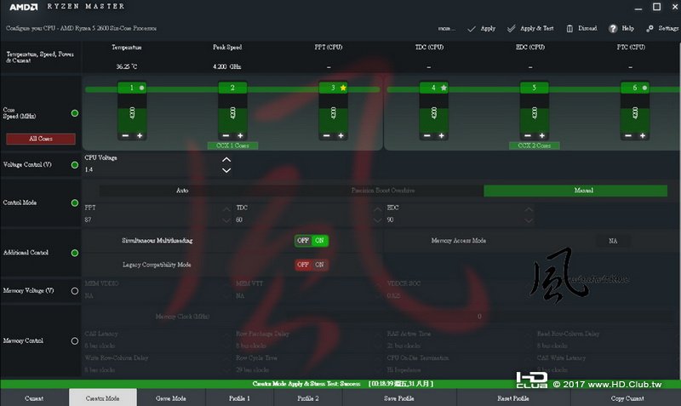Click the more... overflow item in toolbar

[446, 29]
